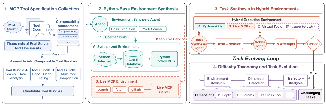
Task: Click the B. Live MCP Environment label
Action: (116, 81)
